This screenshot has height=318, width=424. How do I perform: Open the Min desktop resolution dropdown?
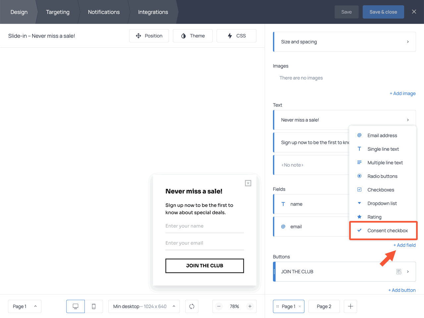click(144, 306)
